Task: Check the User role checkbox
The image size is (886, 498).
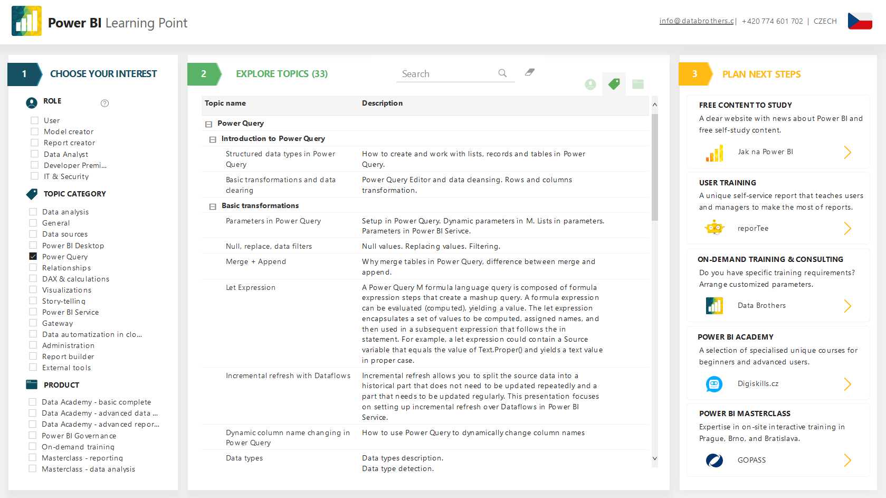Action: 35,120
